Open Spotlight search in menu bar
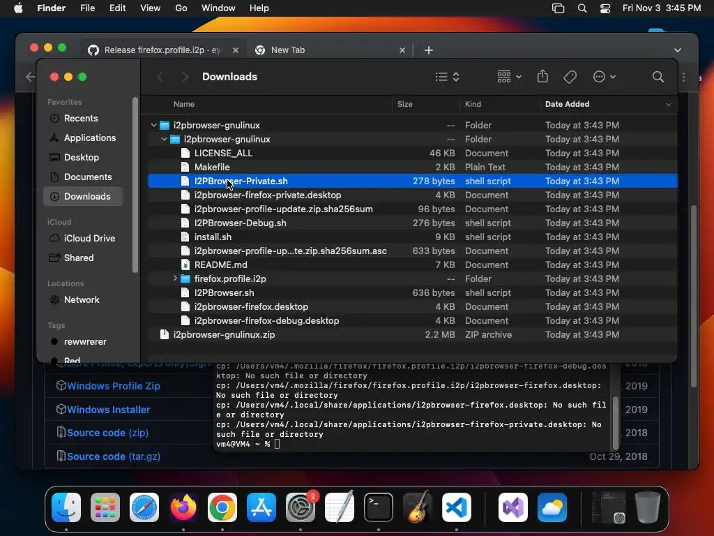The height and width of the screenshot is (536, 714). (x=582, y=8)
